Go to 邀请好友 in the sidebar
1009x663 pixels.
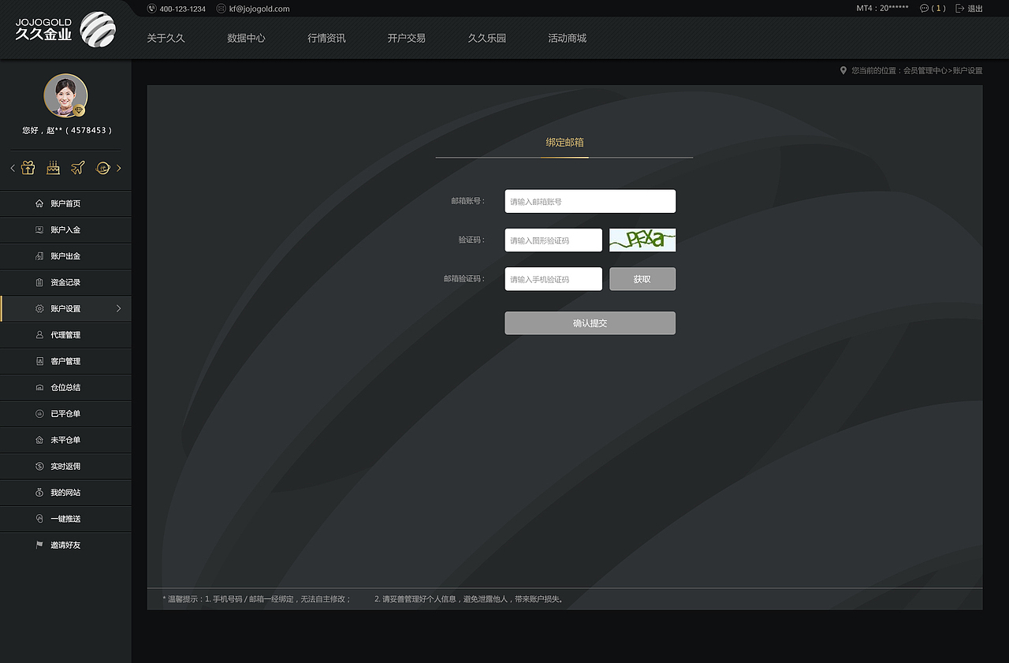(65, 545)
